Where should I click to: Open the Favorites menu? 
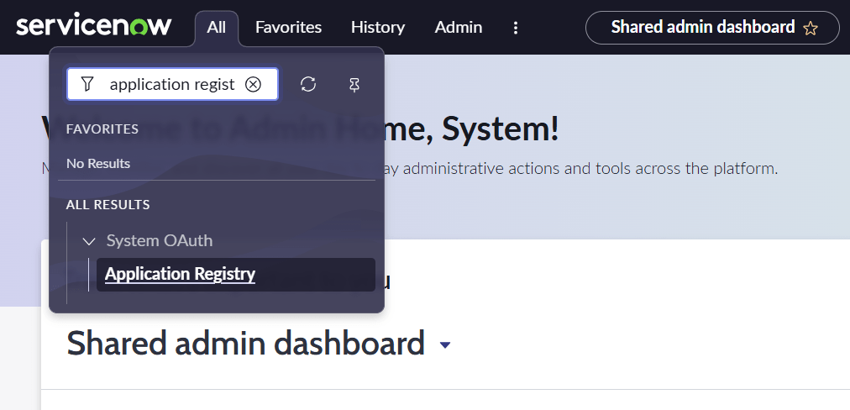[x=288, y=28]
